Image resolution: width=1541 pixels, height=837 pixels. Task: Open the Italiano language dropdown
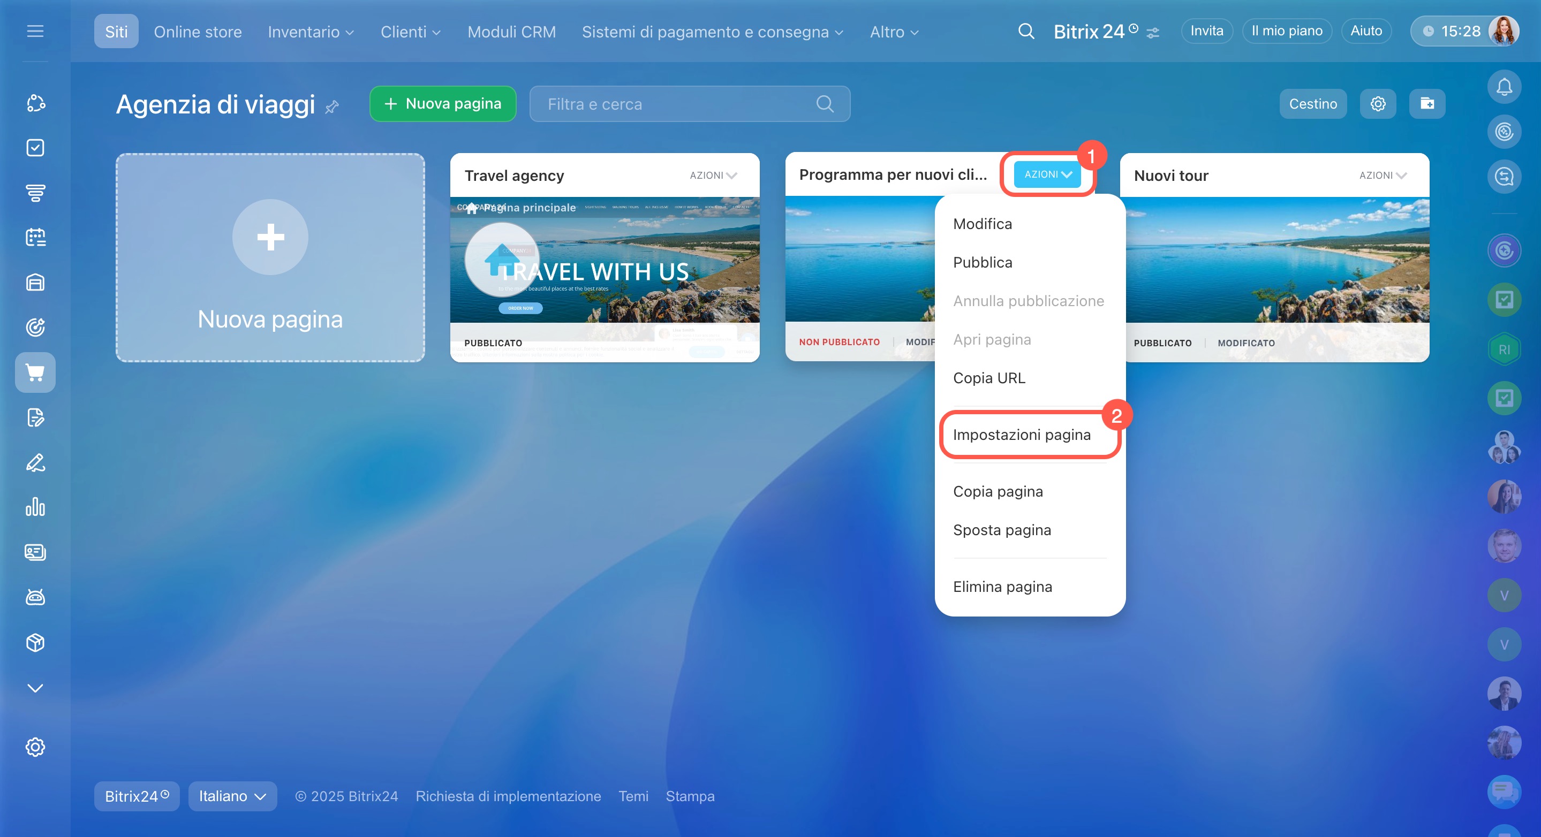232,796
